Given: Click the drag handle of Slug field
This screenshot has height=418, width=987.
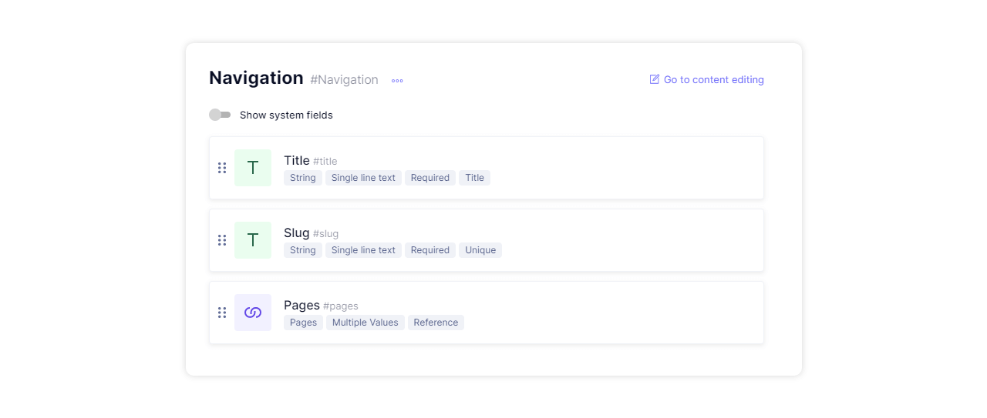Looking at the screenshot, I should [222, 240].
